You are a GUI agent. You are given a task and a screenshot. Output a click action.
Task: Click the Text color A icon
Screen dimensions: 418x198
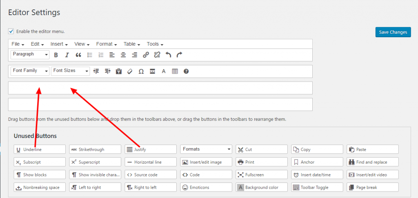[x=164, y=71]
